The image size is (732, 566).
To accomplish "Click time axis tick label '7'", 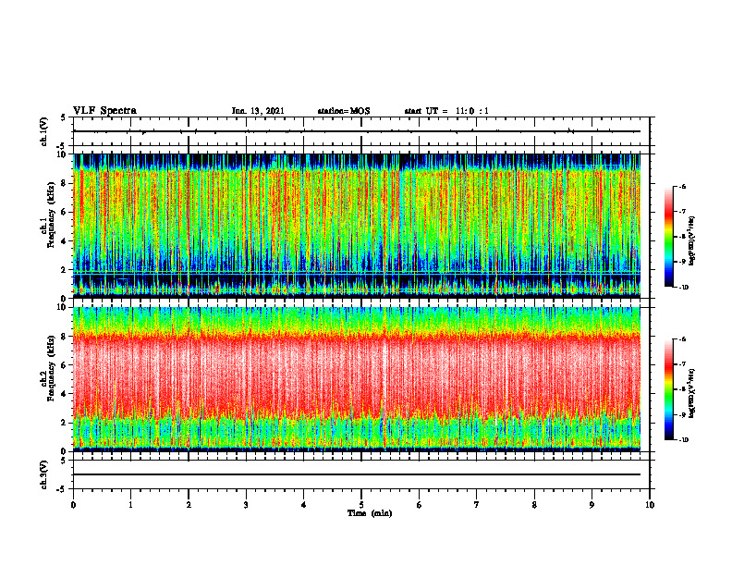I will click(477, 505).
